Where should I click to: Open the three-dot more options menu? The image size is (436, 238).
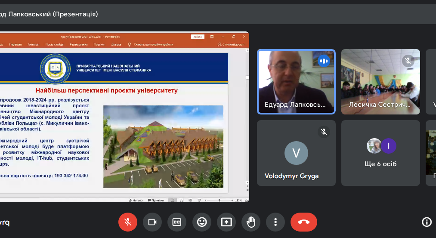pos(275,222)
